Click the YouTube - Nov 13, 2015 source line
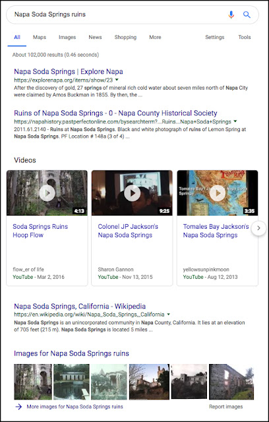This screenshot has width=269, height=422. coord(125,277)
